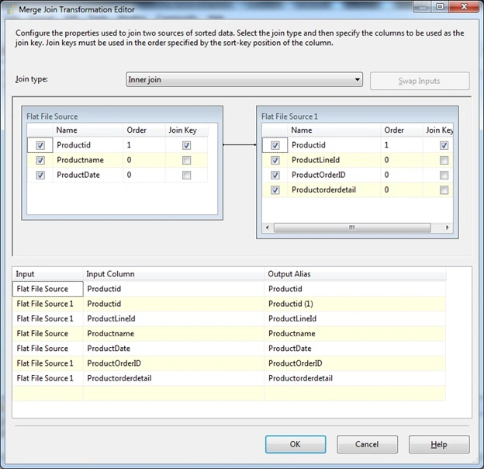Screen dimensions: 484x469
Task: Edit Output Alias 'Productorderdetail'
Action: (355, 378)
